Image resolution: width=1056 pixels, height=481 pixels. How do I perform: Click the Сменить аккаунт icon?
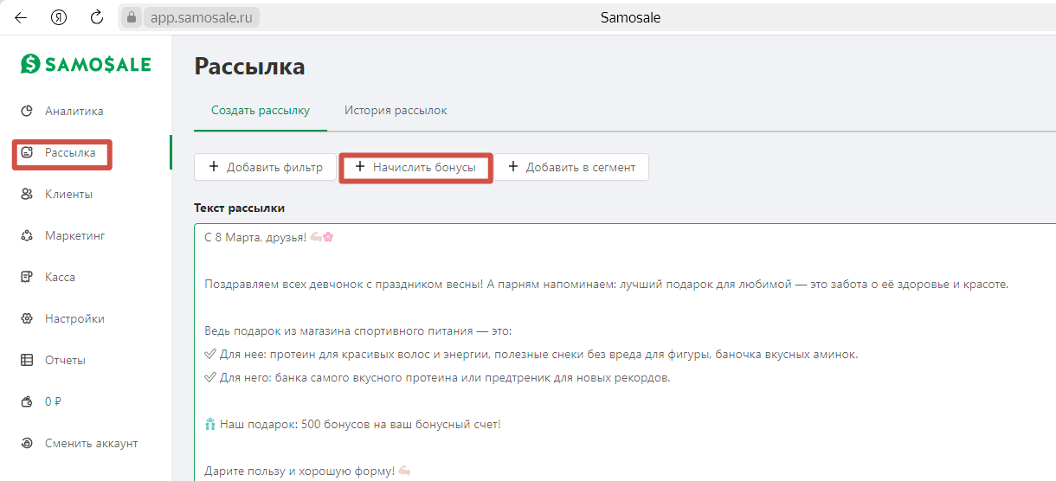click(27, 443)
